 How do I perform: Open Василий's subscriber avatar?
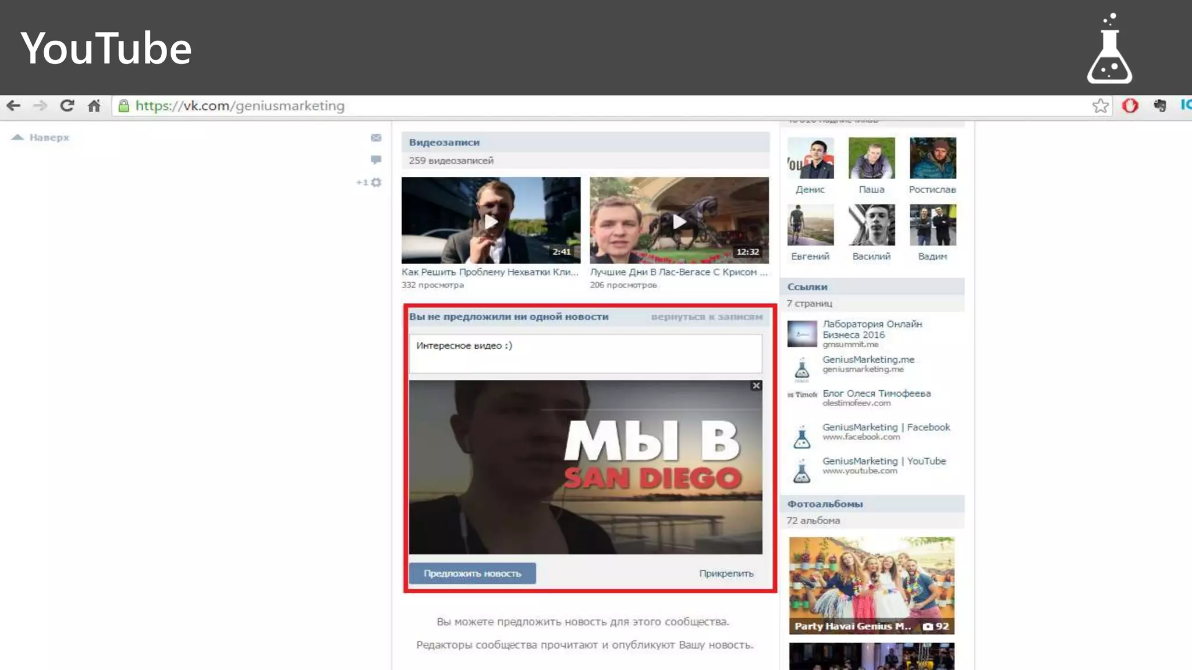tap(871, 225)
